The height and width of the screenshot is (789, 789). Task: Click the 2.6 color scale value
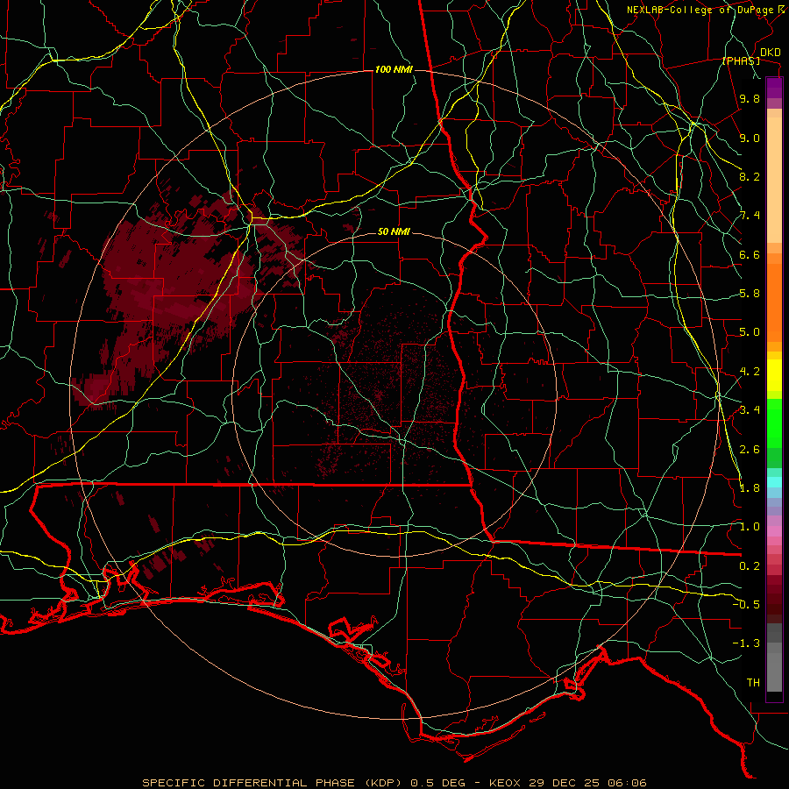tap(750, 450)
